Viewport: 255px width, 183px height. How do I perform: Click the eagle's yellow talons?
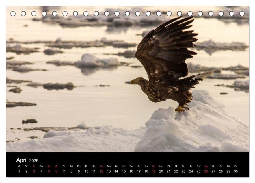coord(182,109)
